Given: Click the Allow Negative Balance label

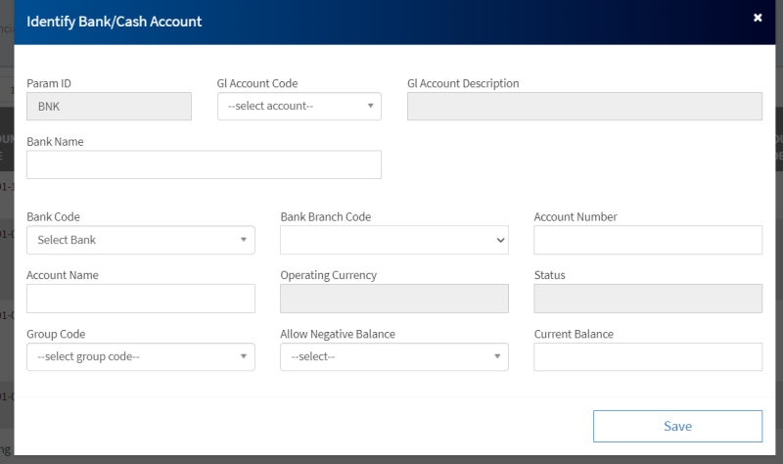Looking at the screenshot, I should 337,334.
